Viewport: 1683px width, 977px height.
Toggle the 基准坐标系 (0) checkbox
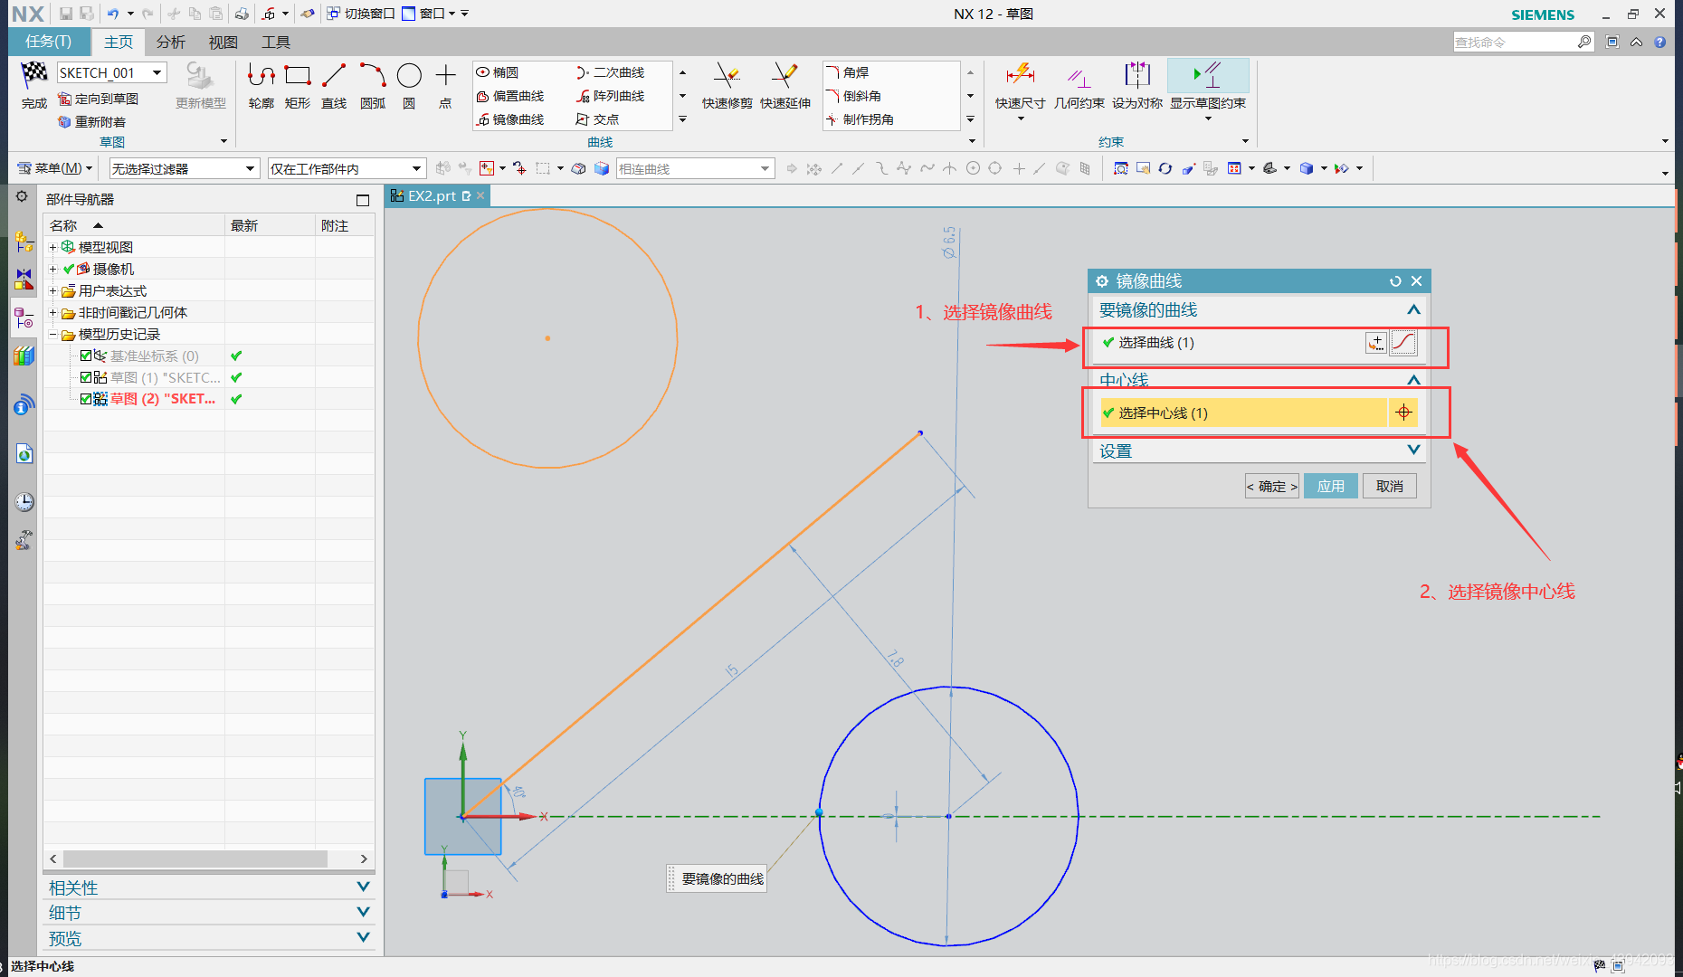[86, 356]
